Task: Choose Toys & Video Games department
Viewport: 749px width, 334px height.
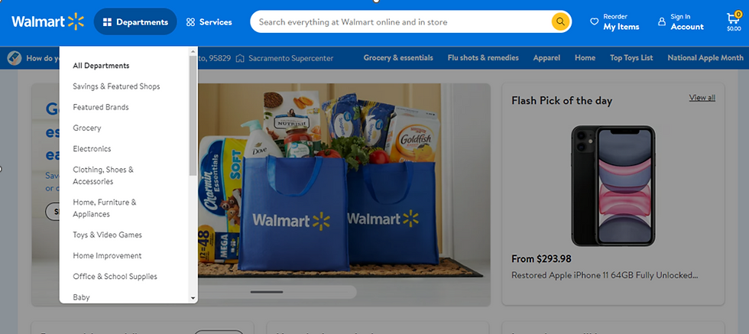Action: click(x=108, y=235)
